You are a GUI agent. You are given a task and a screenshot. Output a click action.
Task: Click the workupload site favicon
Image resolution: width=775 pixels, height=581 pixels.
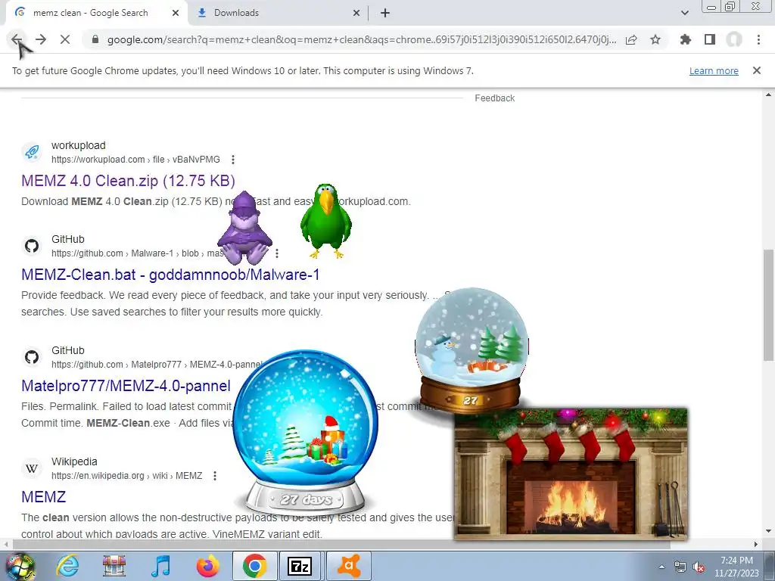(32, 152)
